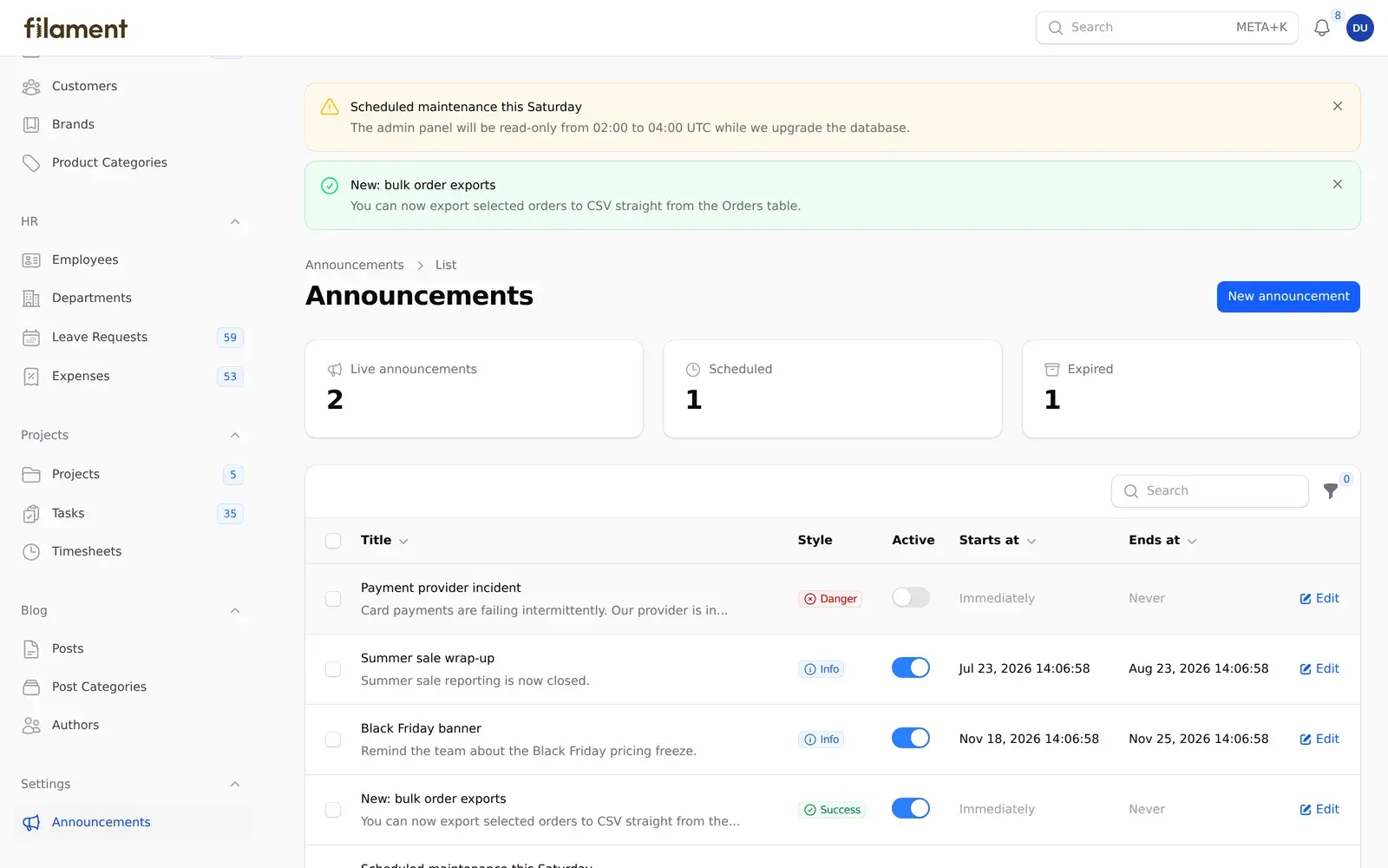Edit the Black Friday banner announcement
The width and height of the screenshot is (1388, 868).
tap(1319, 740)
